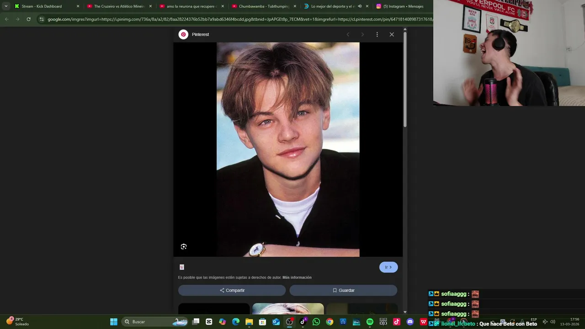View site information icon in address bar
Viewport: 585px width, 329px height.
pyautogui.click(x=42, y=19)
